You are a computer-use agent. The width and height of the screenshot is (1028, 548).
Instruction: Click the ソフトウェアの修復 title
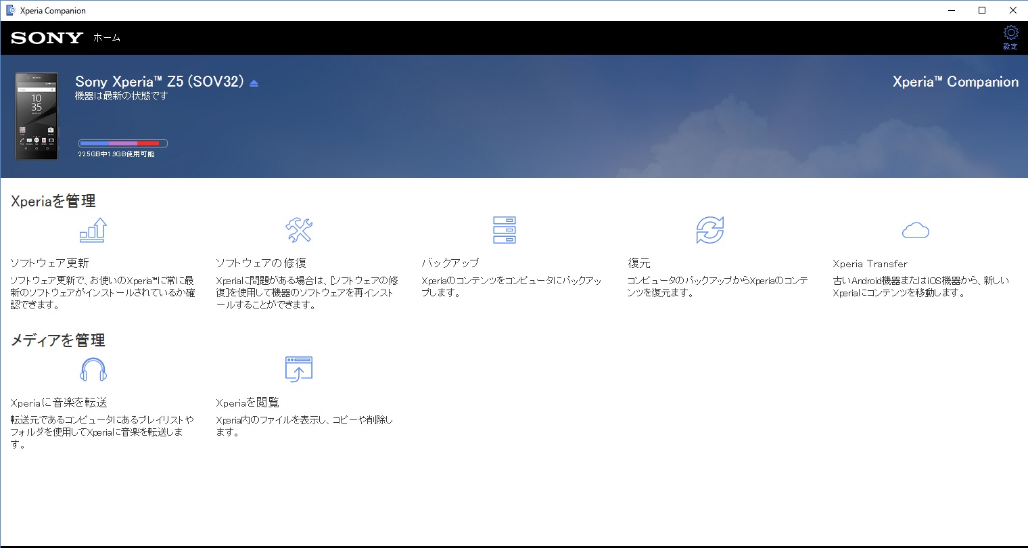click(261, 263)
